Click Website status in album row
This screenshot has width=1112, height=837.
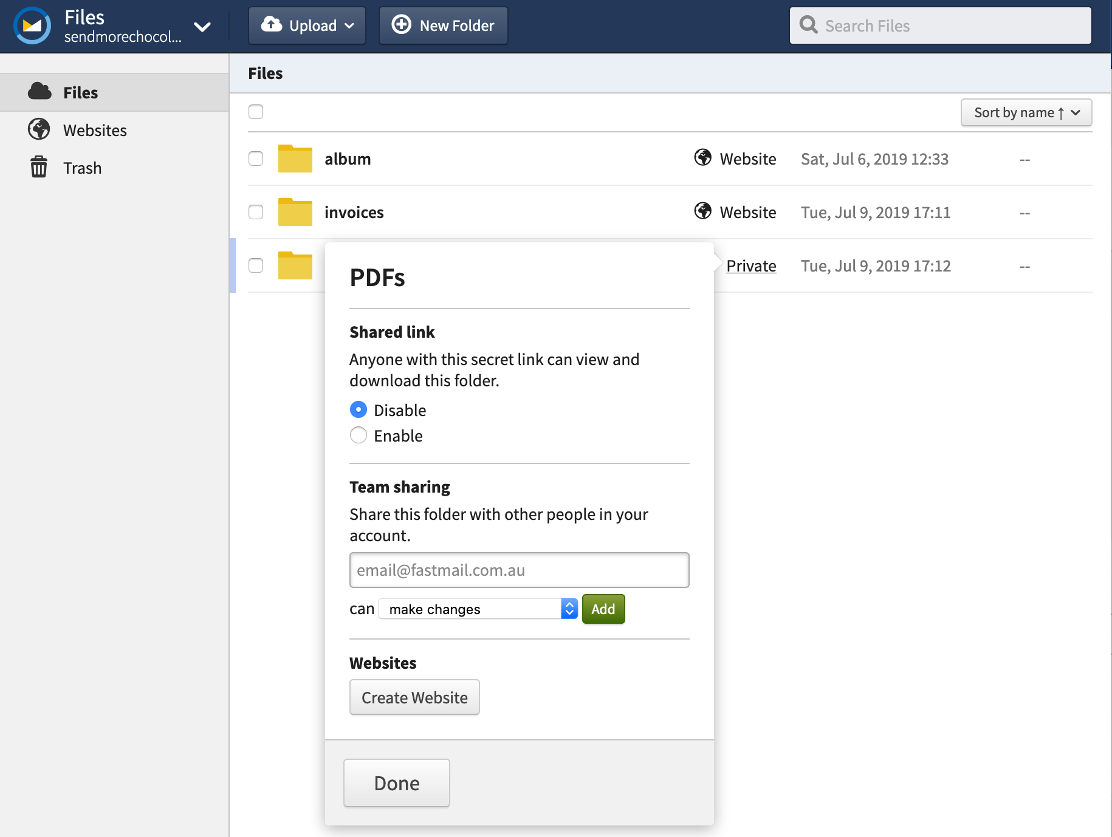click(x=748, y=159)
